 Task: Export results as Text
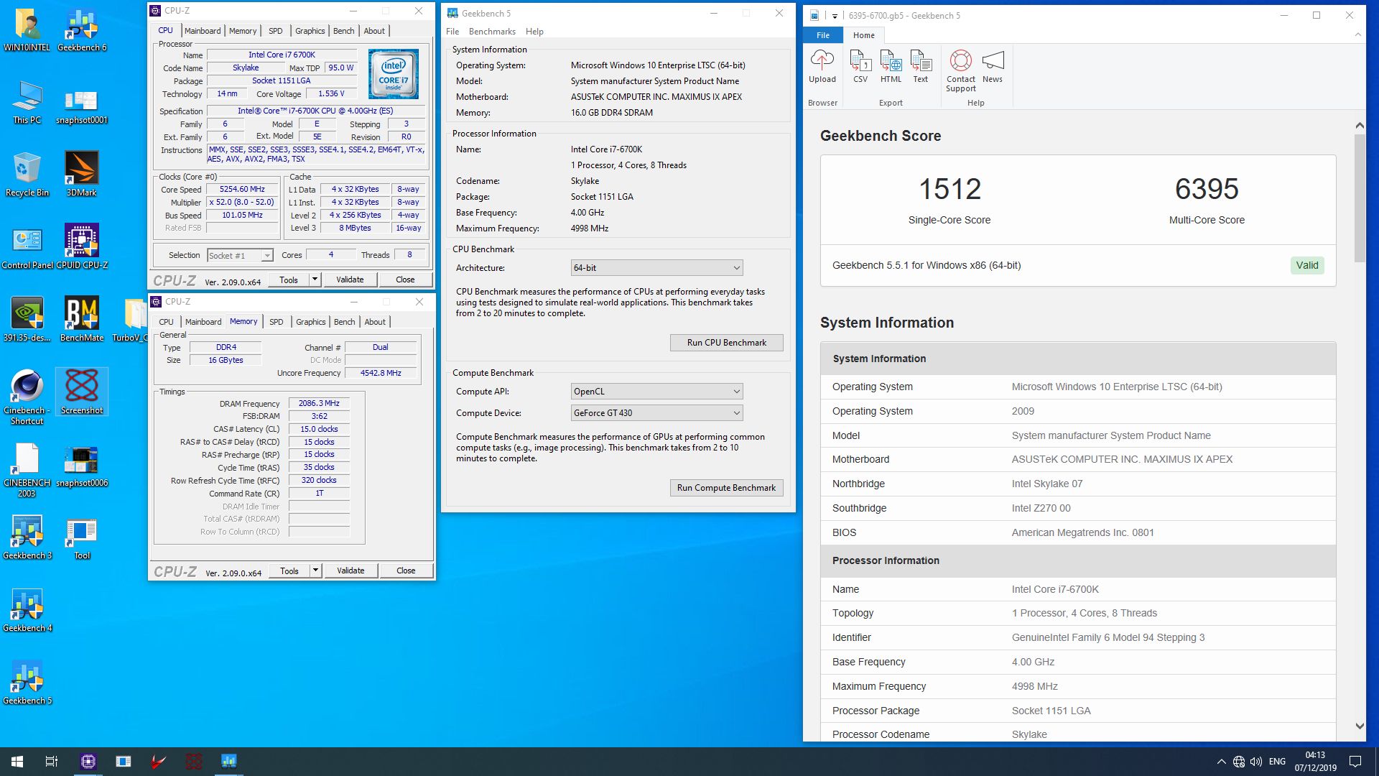pos(921,67)
